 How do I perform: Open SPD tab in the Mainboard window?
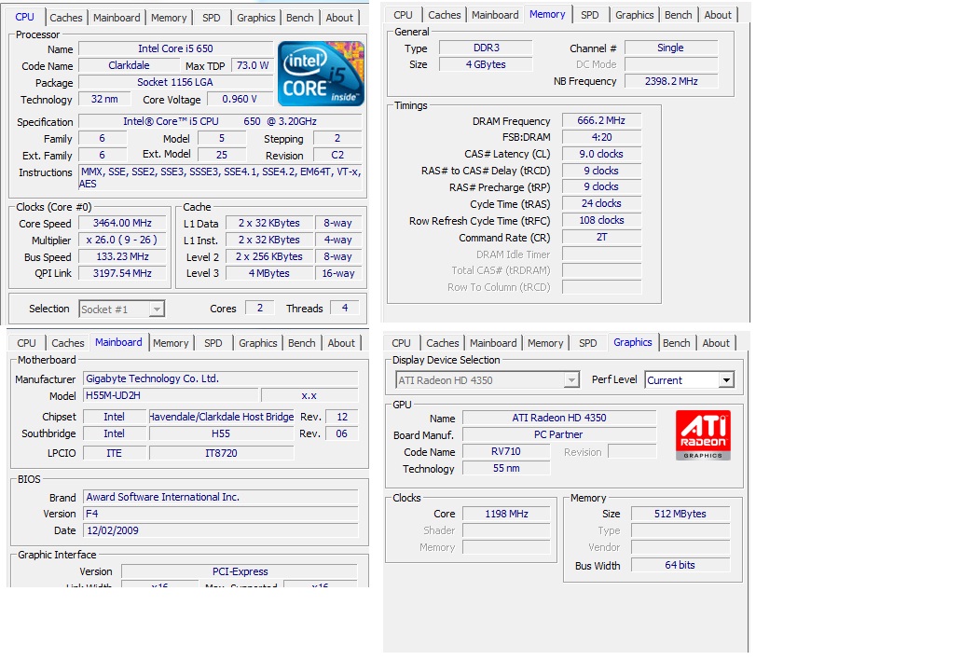pyautogui.click(x=213, y=343)
